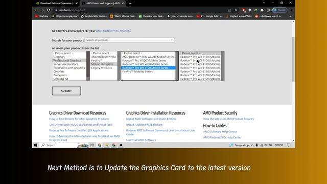Open the AMD Radeon RX 7900 XTX link
This screenshot has width=327, height=184.
[113, 31]
